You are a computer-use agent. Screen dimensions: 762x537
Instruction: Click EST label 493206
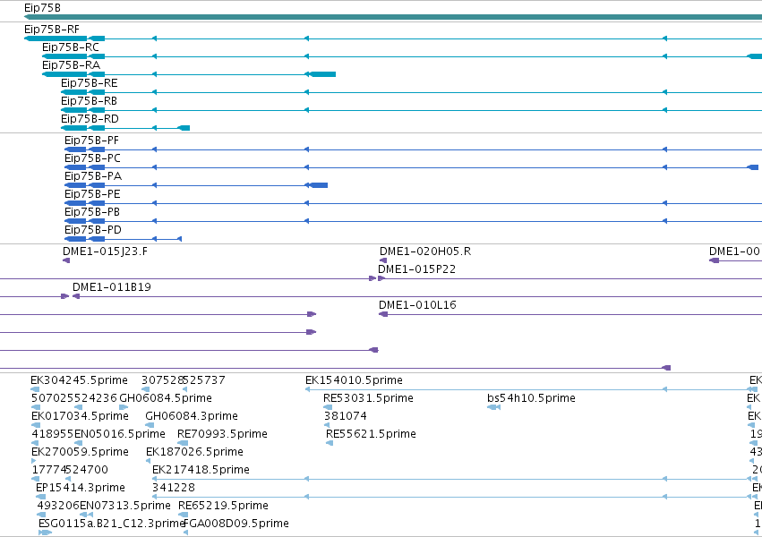click(x=58, y=507)
